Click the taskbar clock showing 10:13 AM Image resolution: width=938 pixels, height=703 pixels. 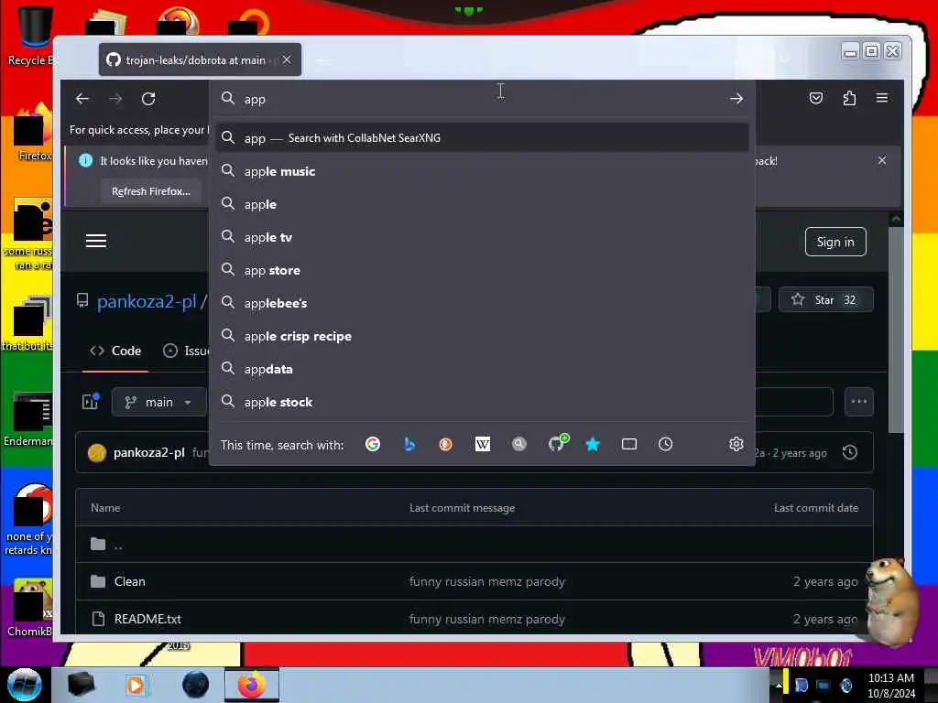[891, 685]
